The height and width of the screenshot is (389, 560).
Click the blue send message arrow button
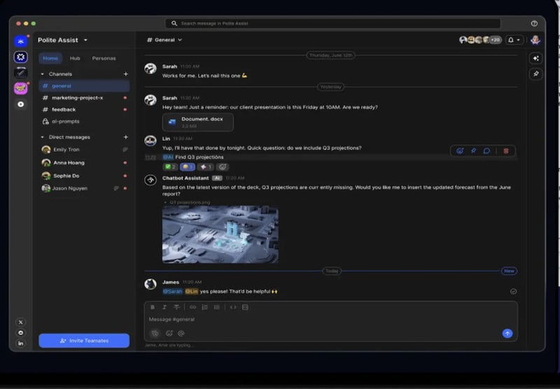507,333
